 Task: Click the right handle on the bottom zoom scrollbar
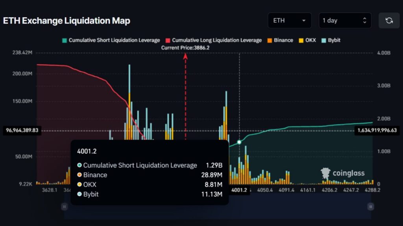click(371, 206)
